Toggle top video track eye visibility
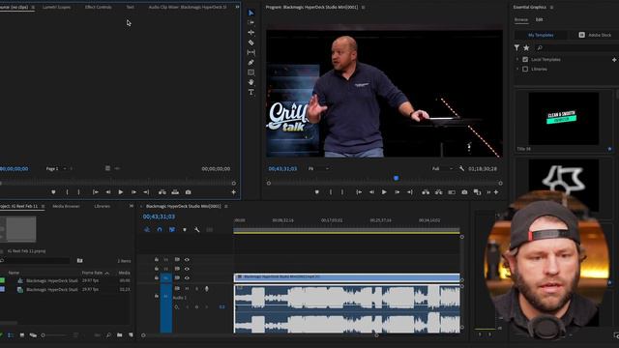The width and height of the screenshot is (619, 348). pos(187,260)
